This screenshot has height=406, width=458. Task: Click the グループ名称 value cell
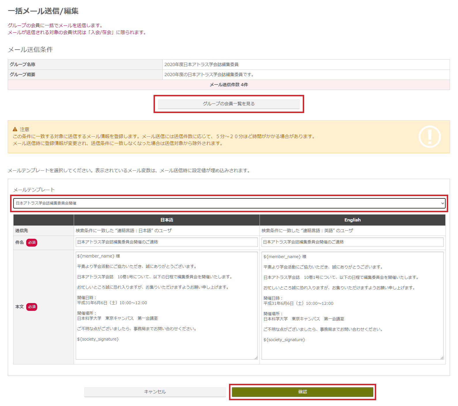tap(306, 65)
